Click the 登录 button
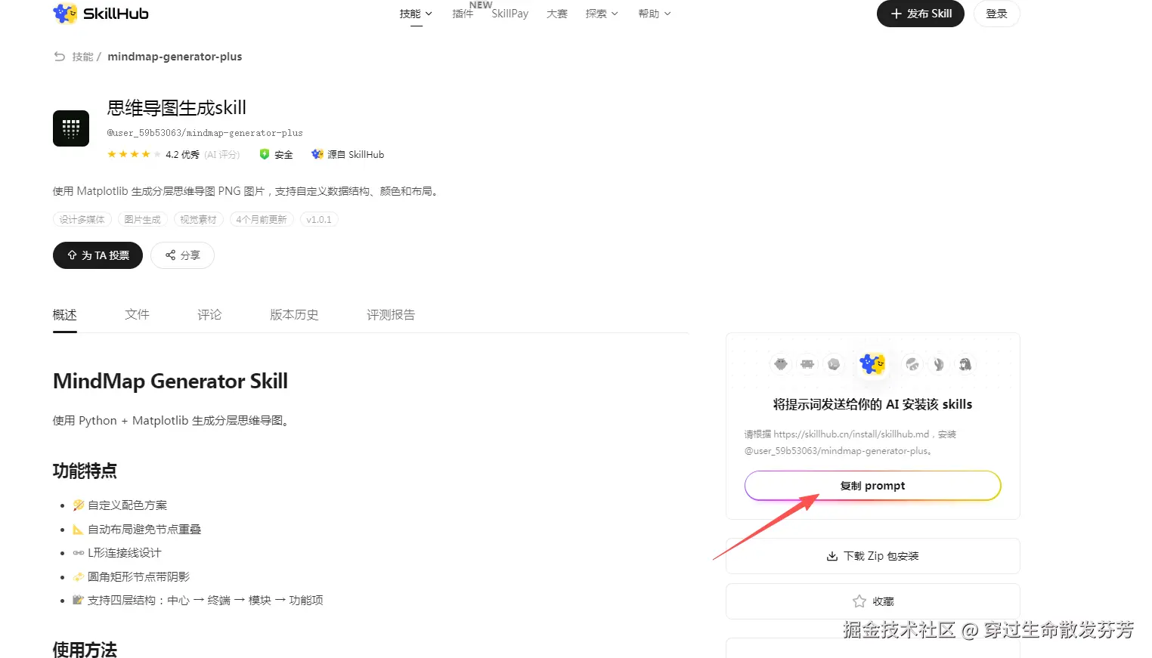The width and height of the screenshot is (1152, 658). coord(997,14)
